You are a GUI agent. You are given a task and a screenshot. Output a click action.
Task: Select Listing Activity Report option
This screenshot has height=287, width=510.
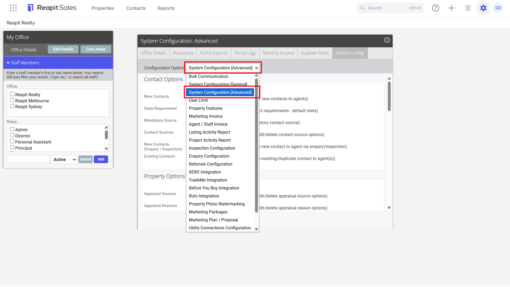point(220,132)
